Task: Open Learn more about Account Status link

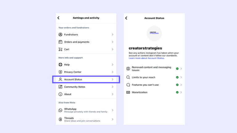Action: [147, 58]
